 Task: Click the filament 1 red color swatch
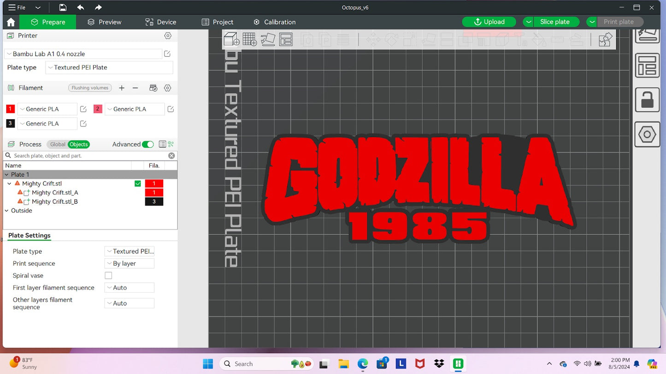click(11, 109)
